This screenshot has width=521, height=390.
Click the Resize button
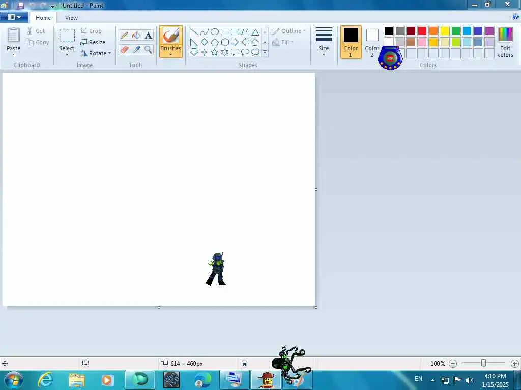[x=93, y=42]
